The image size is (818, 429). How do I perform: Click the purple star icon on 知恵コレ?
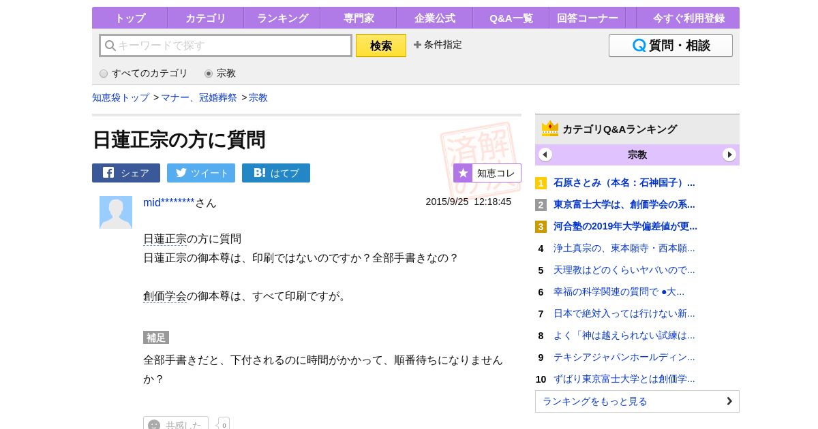463,173
